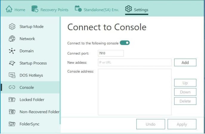205x134 pixels.
Task: Click the Standalone(SA) Env. calendar icon
Action: [78, 9]
